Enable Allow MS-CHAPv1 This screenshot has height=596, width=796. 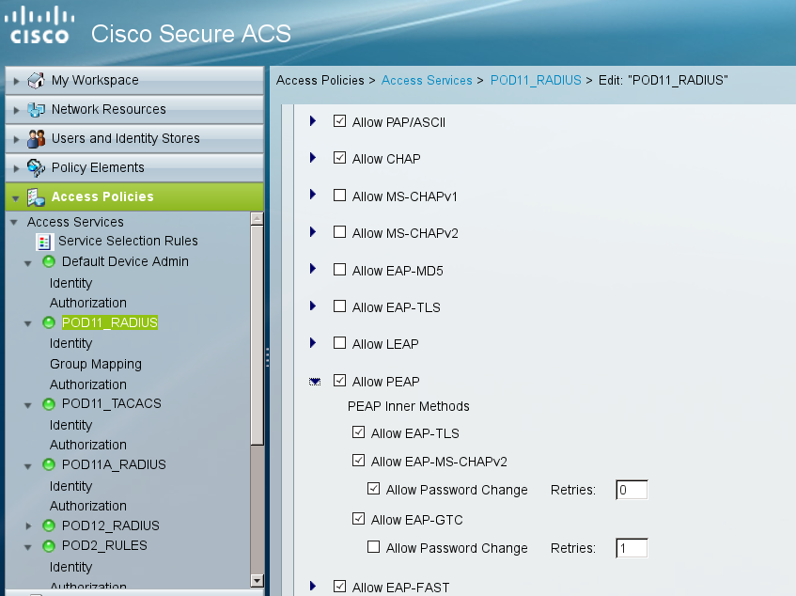pos(339,196)
